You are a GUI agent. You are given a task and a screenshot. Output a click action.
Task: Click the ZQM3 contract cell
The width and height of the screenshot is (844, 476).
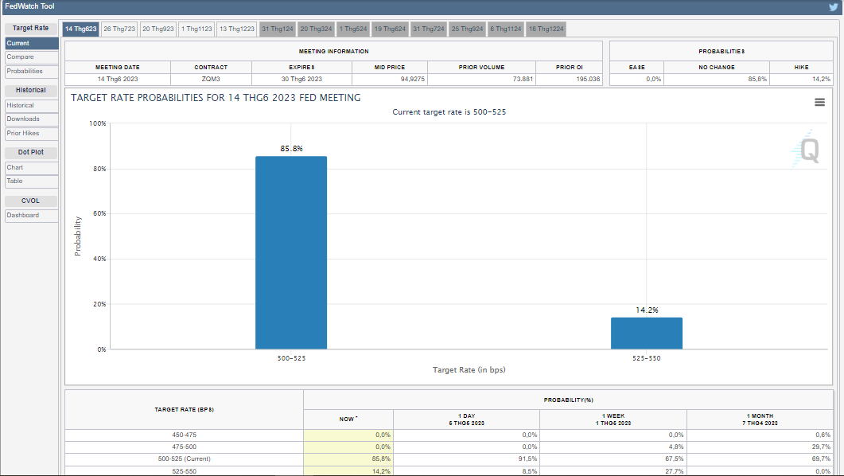[211, 79]
